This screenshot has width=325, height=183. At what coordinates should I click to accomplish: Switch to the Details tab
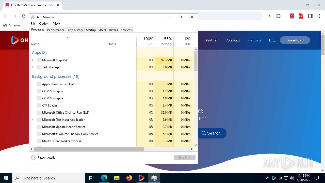[x=113, y=30]
